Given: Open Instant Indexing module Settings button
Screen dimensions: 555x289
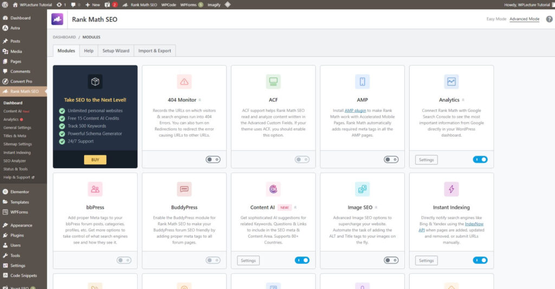Looking at the screenshot, I should [427, 260].
